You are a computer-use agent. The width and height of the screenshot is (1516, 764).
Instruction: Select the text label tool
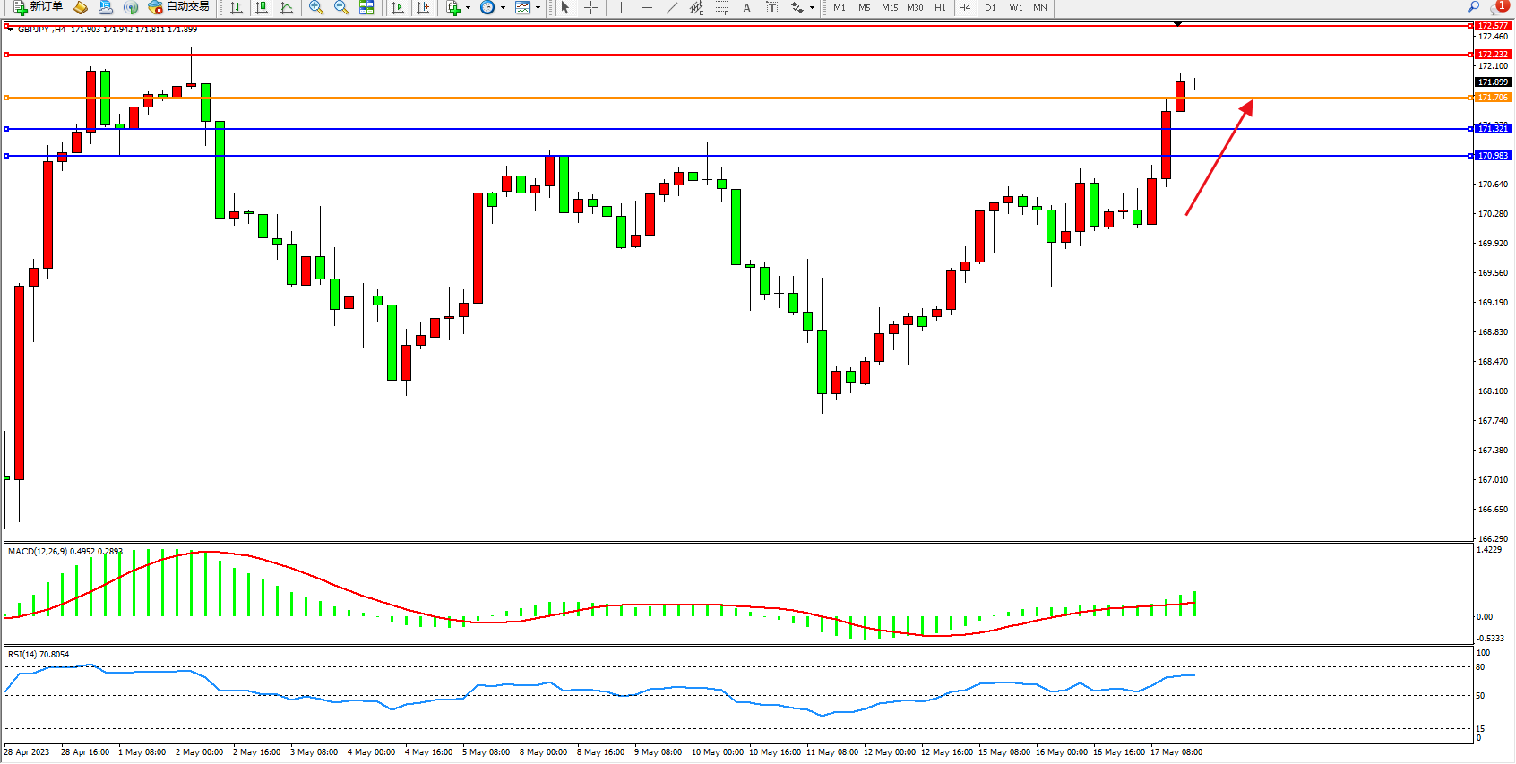pyautogui.click(x=771, y=7)
